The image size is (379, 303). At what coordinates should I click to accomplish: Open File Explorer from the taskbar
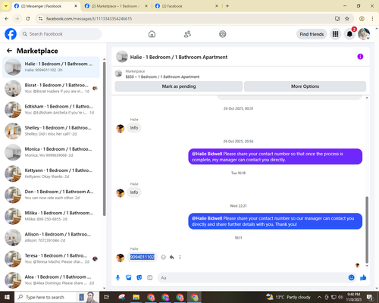point(136,297)
